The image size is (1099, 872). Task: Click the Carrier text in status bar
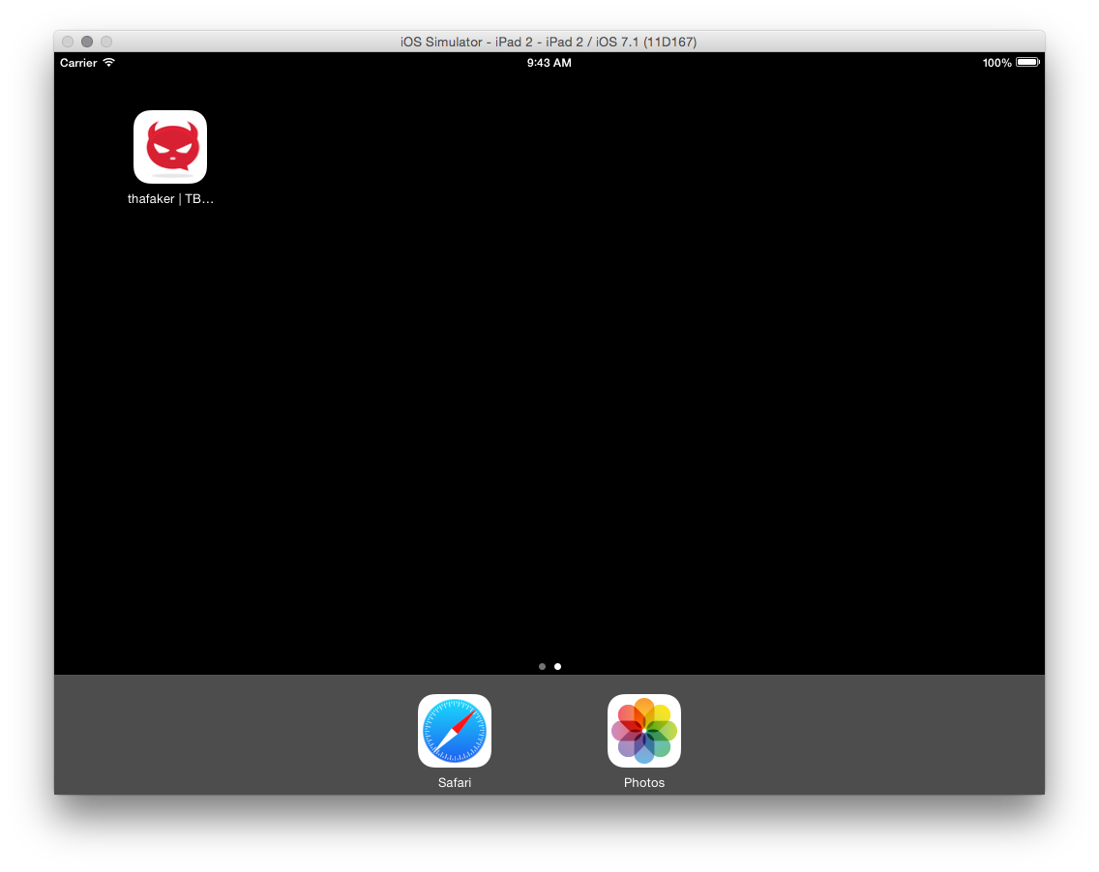click(x=78, y=63)
